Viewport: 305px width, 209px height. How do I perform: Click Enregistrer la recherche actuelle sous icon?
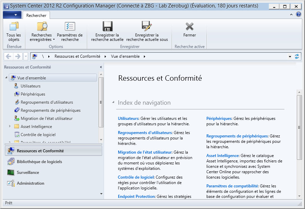(147, 27)
